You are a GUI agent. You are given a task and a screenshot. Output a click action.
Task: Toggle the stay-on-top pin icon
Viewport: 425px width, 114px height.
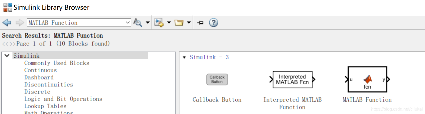(200, 23)
